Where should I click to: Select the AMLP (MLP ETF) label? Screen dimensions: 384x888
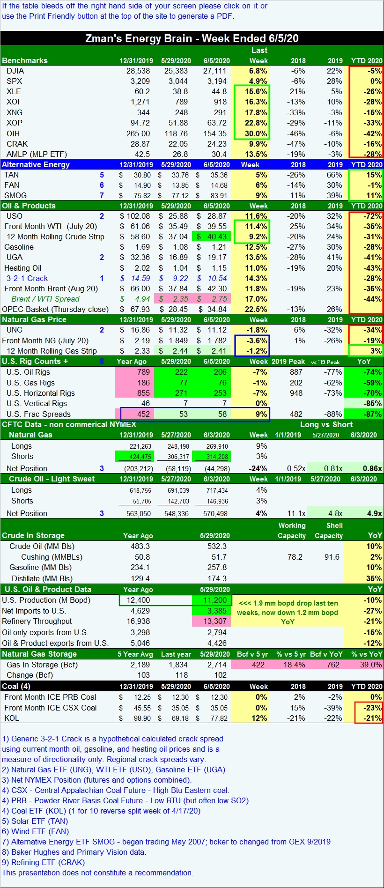pyautogui.click(x=37, y=154)
